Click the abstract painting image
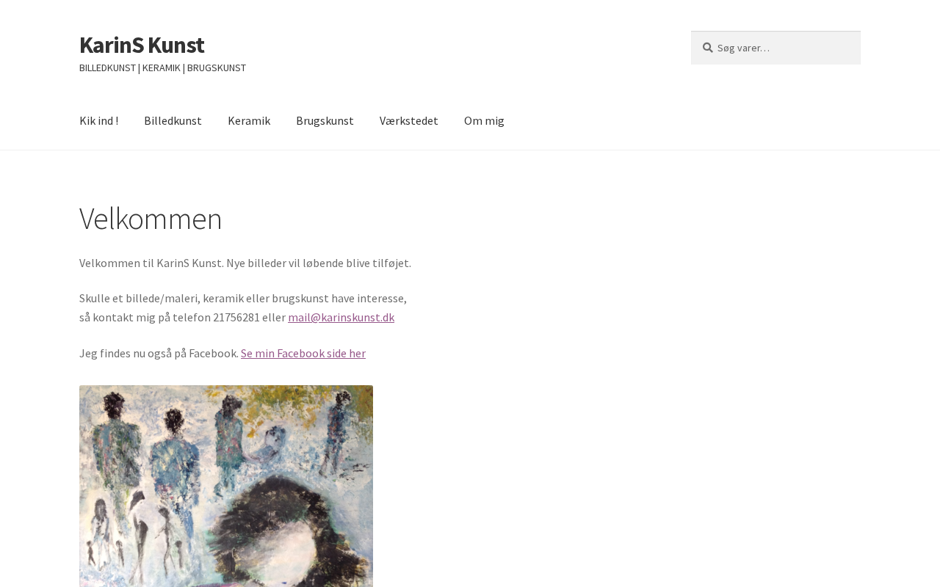 click(x=226, y=486)
